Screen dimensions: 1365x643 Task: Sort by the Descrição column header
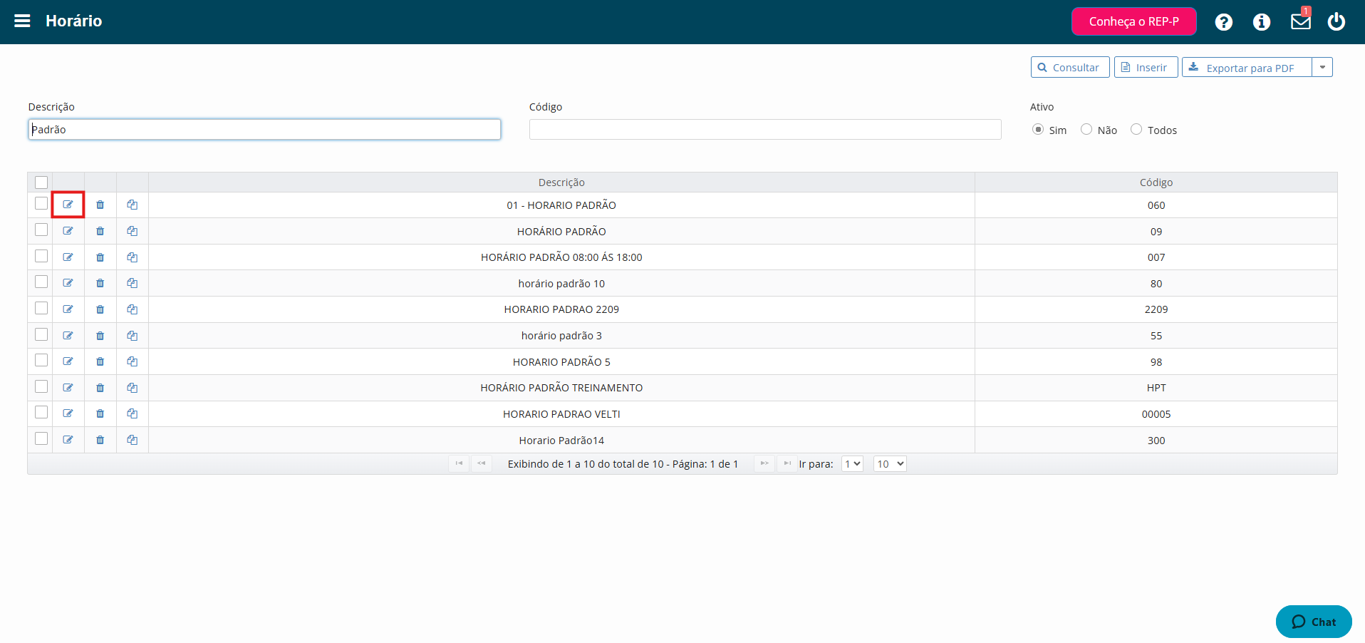click(561, 182)
